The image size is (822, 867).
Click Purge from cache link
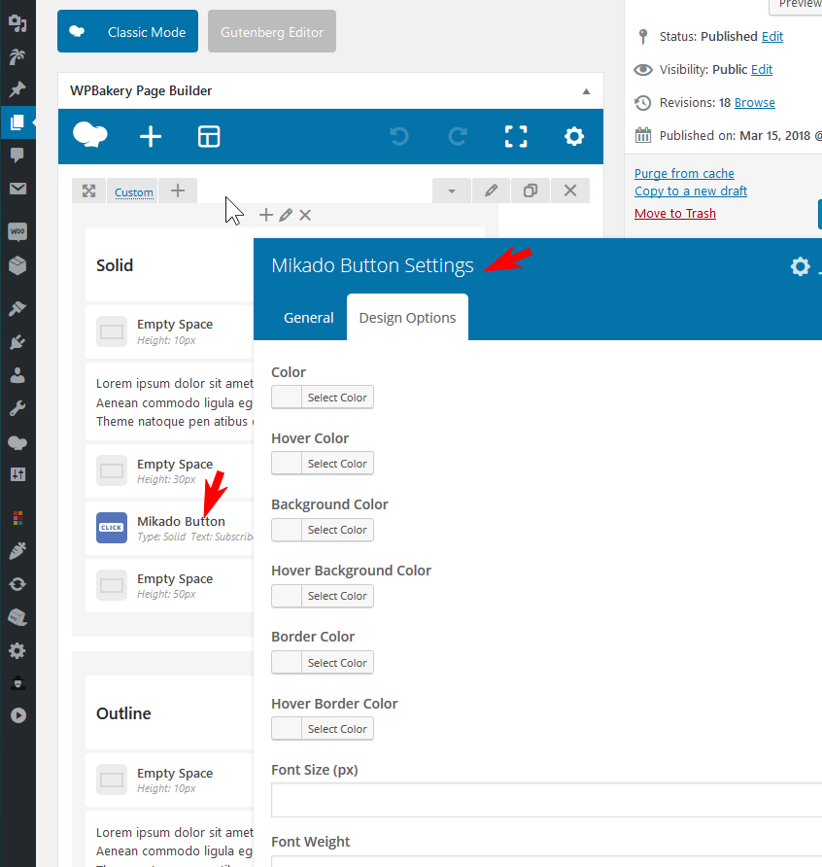coord(684,174)
